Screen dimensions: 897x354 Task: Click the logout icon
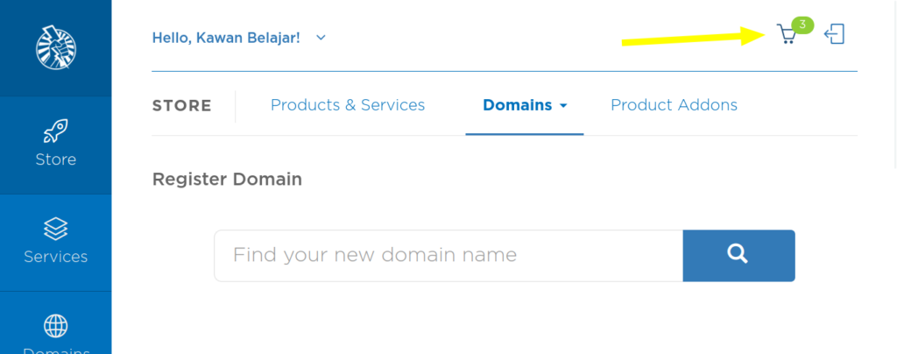[x=835, y=35]
